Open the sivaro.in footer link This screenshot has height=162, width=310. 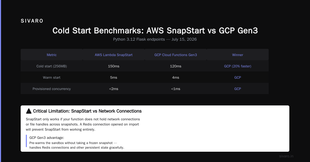point(286,156)
